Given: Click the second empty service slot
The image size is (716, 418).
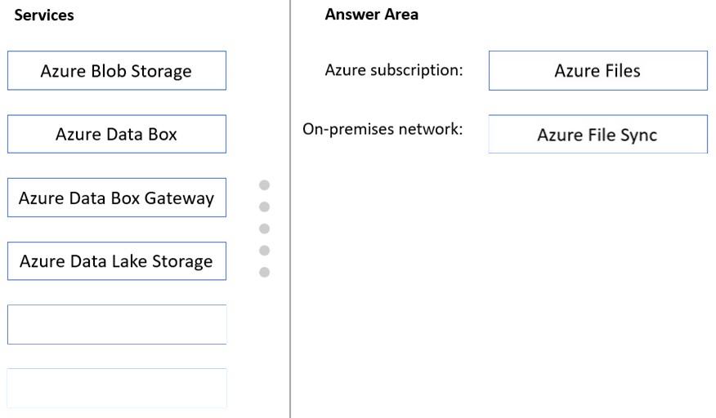Looking at the screenshot, I should (x=117, y=388).
